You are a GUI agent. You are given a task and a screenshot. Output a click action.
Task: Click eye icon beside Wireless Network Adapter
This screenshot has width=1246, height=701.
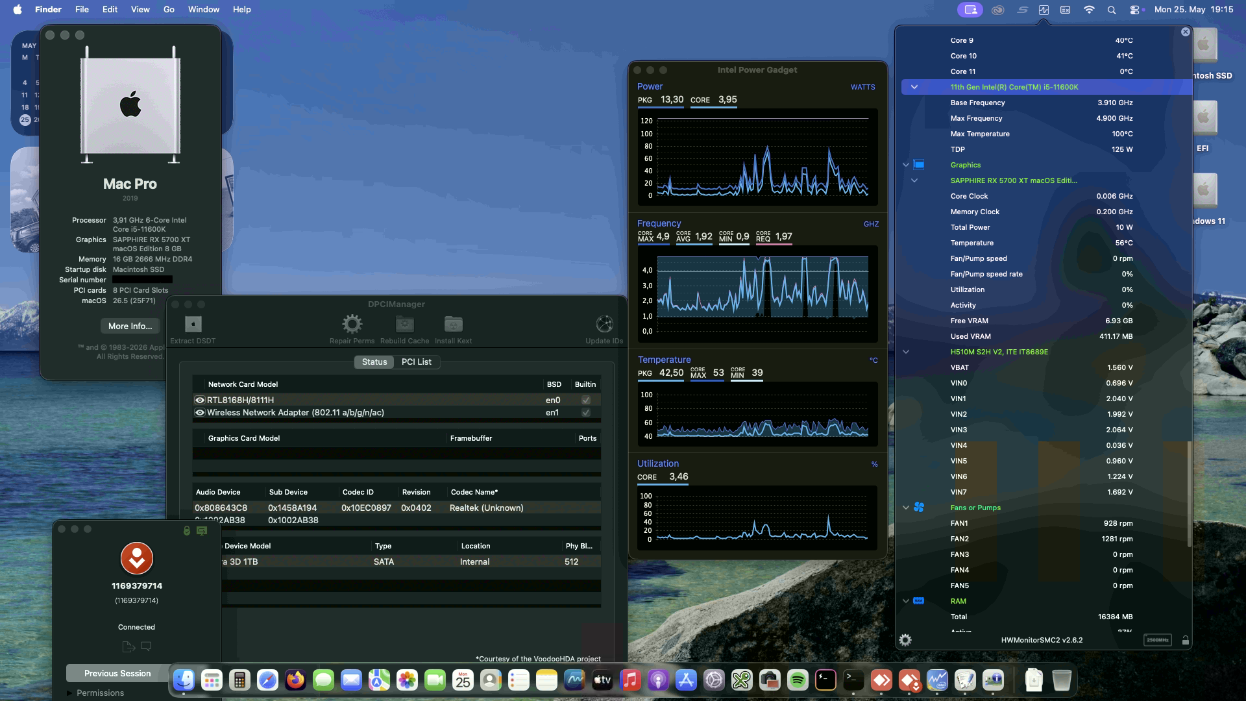coord(200,413)
